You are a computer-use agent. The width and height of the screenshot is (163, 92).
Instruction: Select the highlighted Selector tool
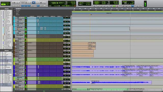tap(34, 3)
